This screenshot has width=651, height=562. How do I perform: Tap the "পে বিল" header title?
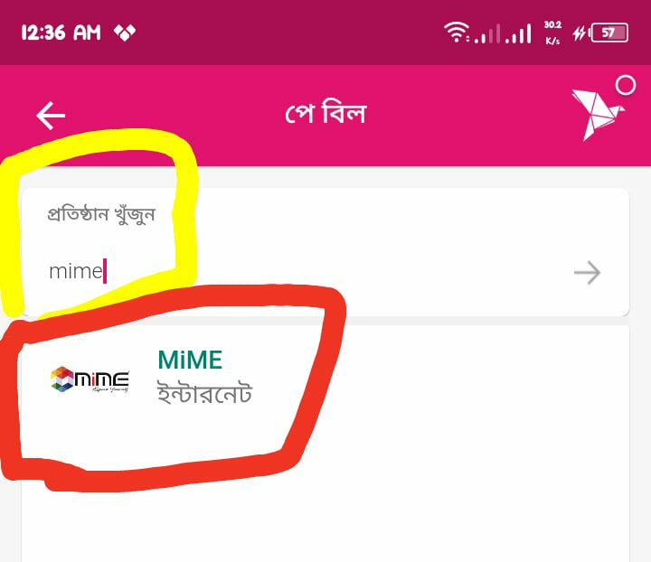click(x=325, y=113)
